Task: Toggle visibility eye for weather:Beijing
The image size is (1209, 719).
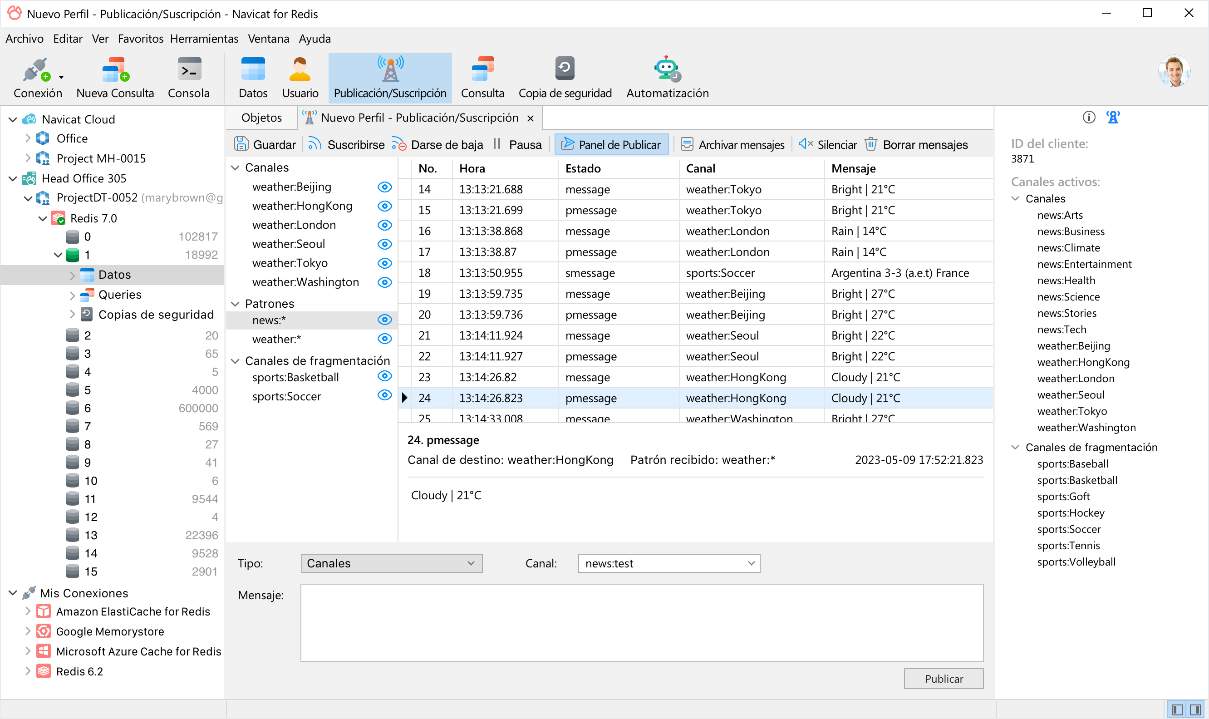Action: (x=384, y=187)
